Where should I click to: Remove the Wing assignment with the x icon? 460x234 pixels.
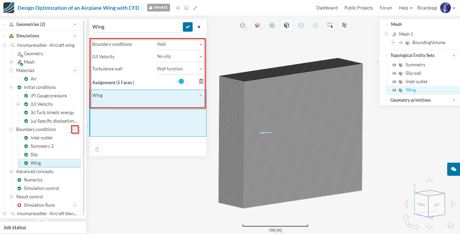tap(200, 95)
